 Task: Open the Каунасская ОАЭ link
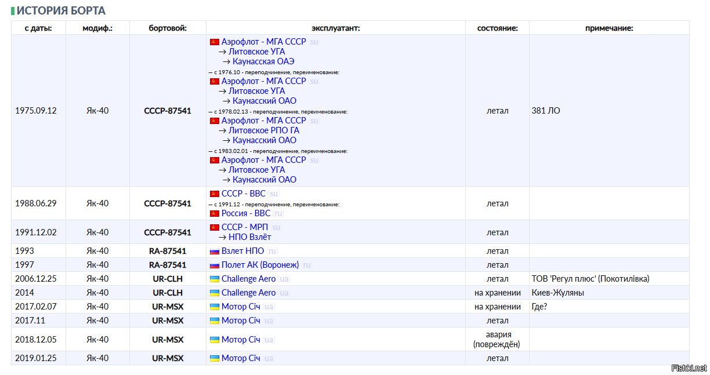263,61
